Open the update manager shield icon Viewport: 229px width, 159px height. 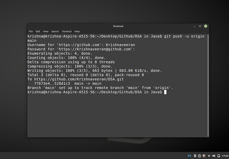click(204, 156)
